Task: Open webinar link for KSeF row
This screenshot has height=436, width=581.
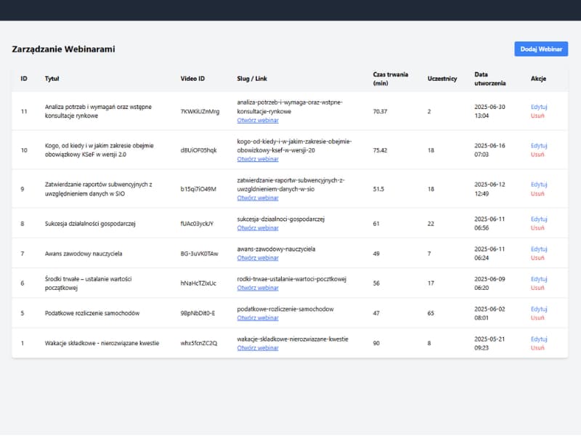Action: [x=258, y=159]
